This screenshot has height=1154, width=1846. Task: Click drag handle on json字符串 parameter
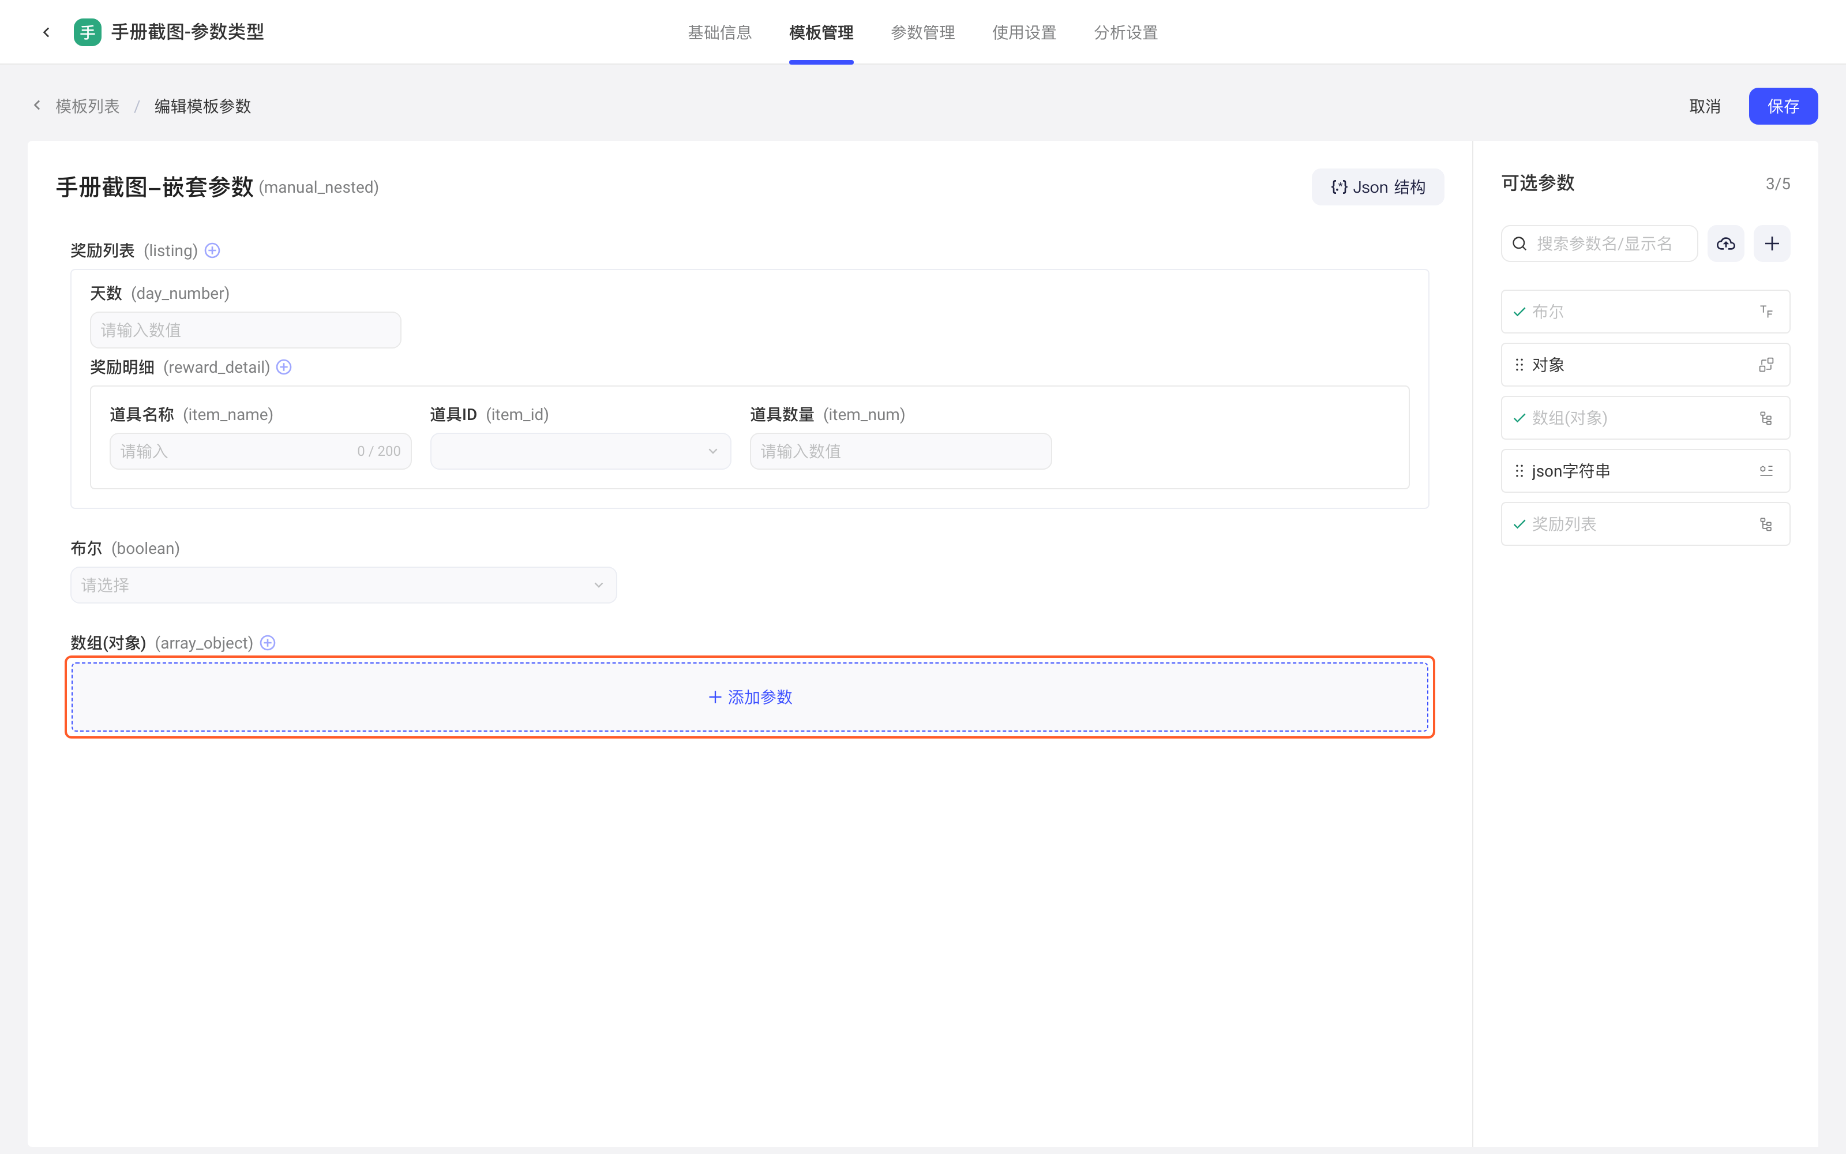click(x=1519, y=471)
